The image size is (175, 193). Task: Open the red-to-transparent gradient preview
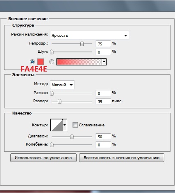[x=79, y=62]
